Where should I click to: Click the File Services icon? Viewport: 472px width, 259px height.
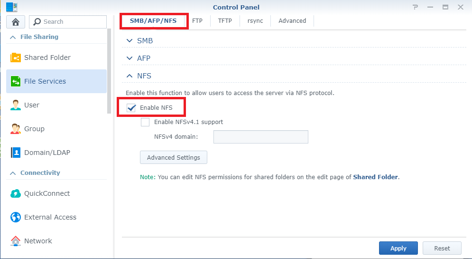tap(16, 81)
